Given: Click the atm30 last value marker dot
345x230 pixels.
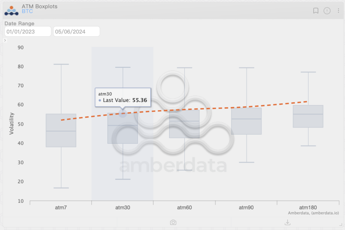Looking at the screenshot, I should click(123, 114).
